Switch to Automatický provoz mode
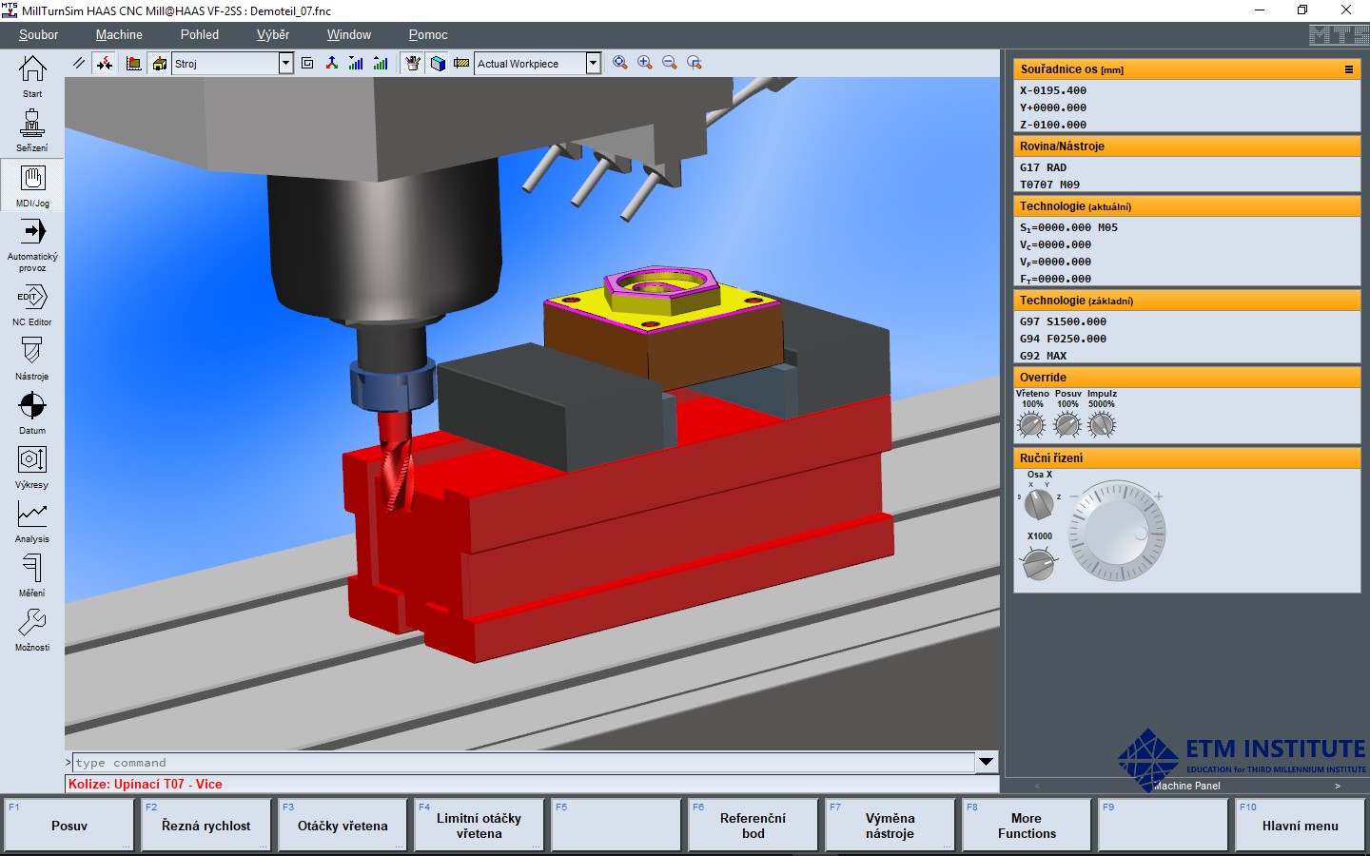1370x856 pixels. point(32,244)
